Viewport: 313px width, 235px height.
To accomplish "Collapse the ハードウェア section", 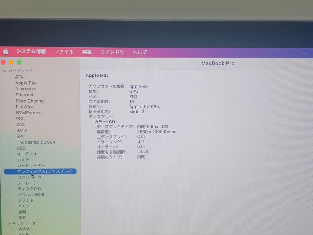I will coord(5,71).
